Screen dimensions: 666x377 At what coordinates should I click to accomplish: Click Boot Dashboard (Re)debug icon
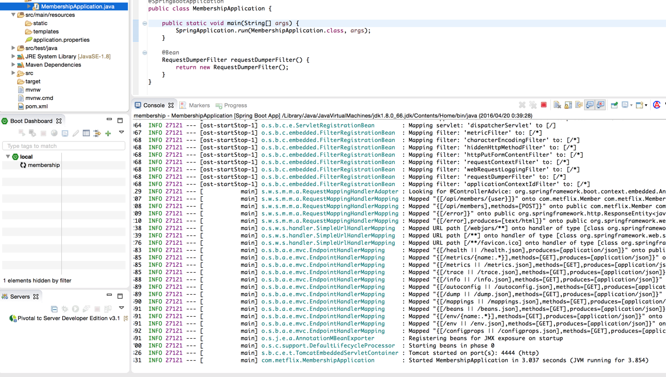point(32,133)
